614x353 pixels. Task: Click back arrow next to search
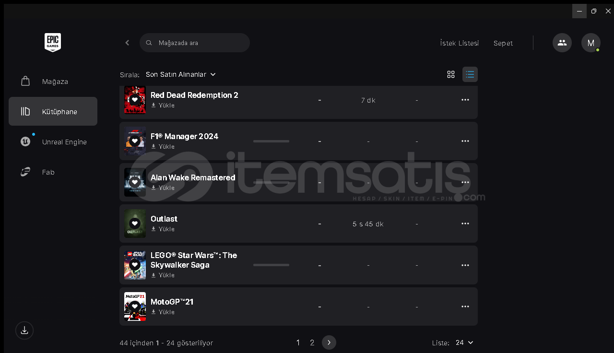click(x=127, y=43)
